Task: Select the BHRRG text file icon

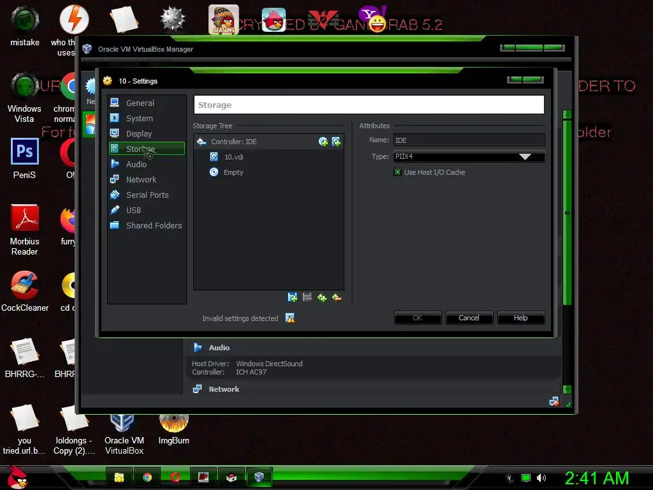Action: pos(25,357)
